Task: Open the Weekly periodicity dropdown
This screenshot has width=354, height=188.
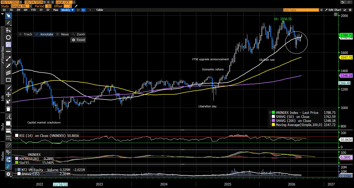Action: click(x=67, y=10)
